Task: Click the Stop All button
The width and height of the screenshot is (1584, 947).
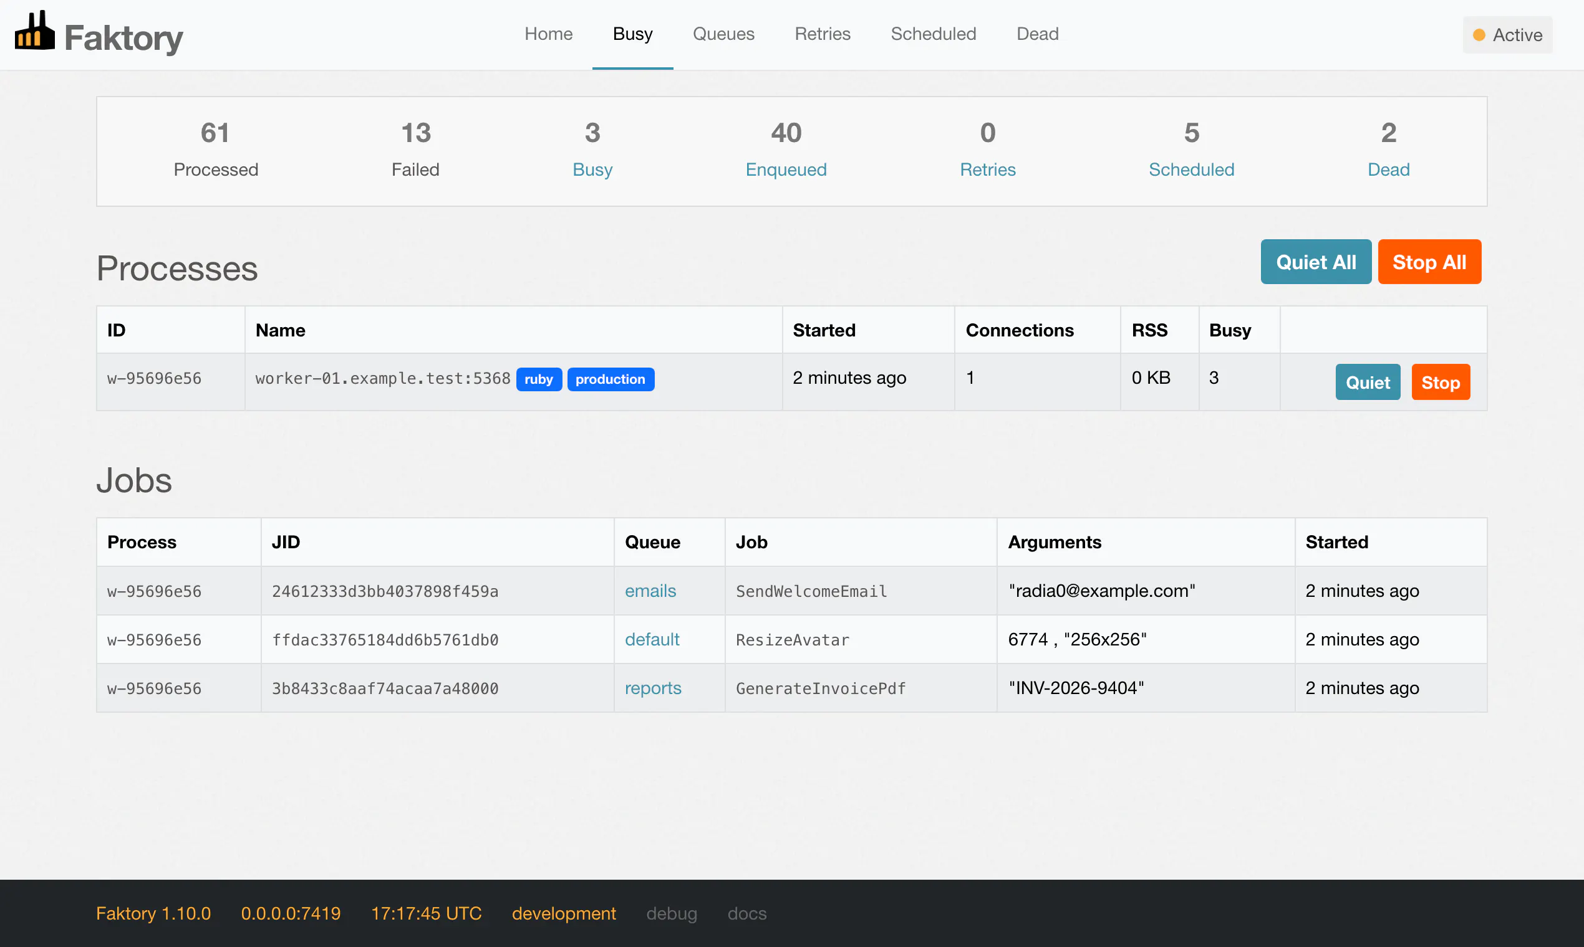Action: pos(1429,262)
